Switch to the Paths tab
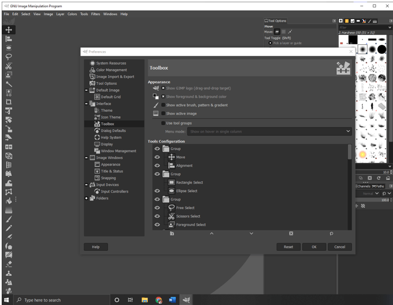This screenshot has height=305, width=393. 378,186
